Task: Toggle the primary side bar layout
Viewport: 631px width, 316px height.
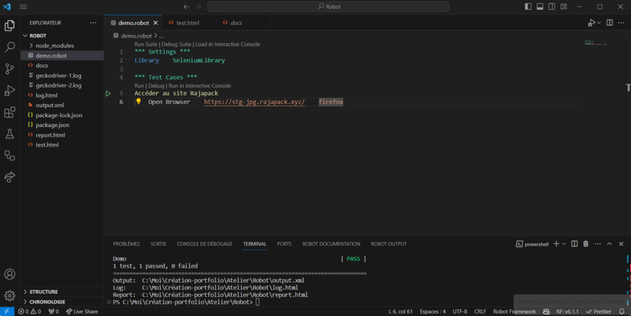Action: [x=528, y=6]
